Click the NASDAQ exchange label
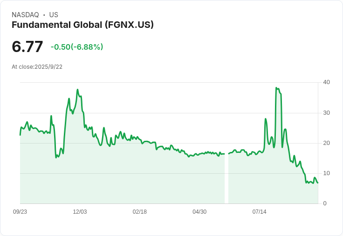343x236 pixels. coord(25,15)
